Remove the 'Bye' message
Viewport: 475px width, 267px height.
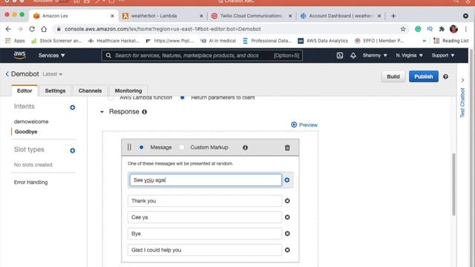click(x=287, y=234)
